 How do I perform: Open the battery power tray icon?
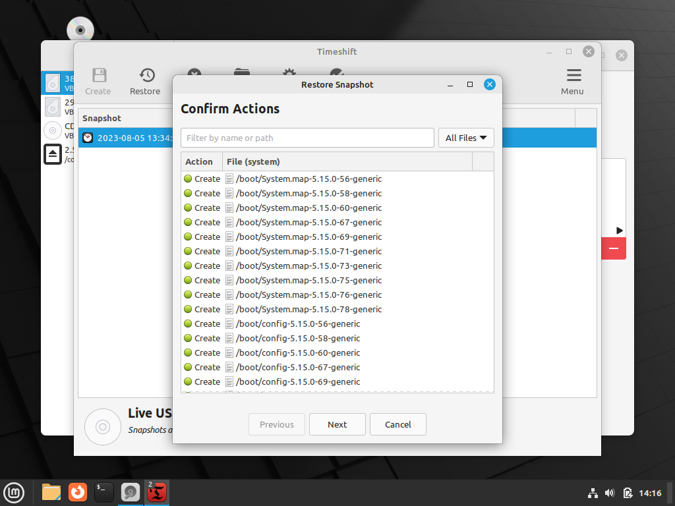click(628, 493)
